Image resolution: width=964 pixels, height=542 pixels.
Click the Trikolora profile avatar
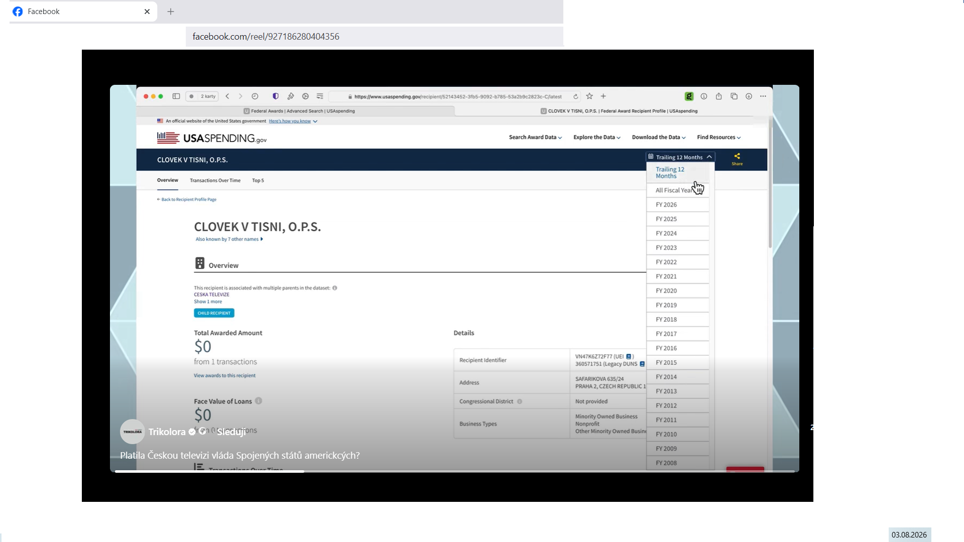[133, 432]
